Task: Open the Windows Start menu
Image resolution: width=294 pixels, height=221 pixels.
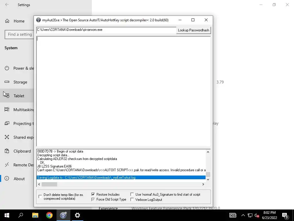Action: (7, 215)
